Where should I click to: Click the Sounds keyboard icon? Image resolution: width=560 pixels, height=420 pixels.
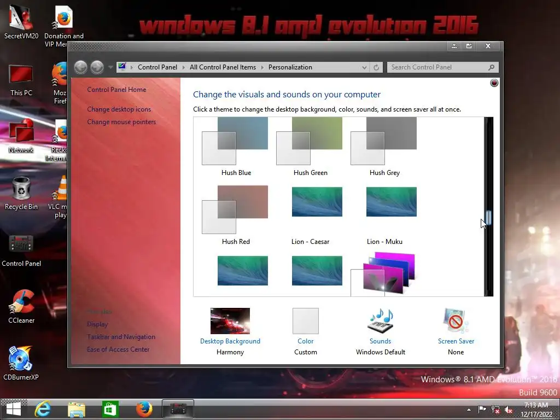pyautogui.click(x=381, y=320)
